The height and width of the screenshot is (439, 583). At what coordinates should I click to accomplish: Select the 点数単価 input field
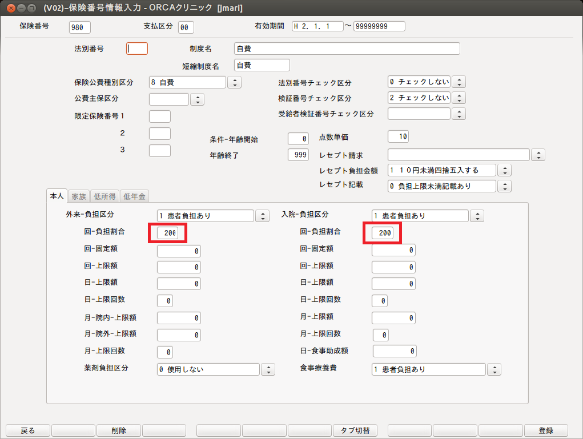tap(398, 136)
